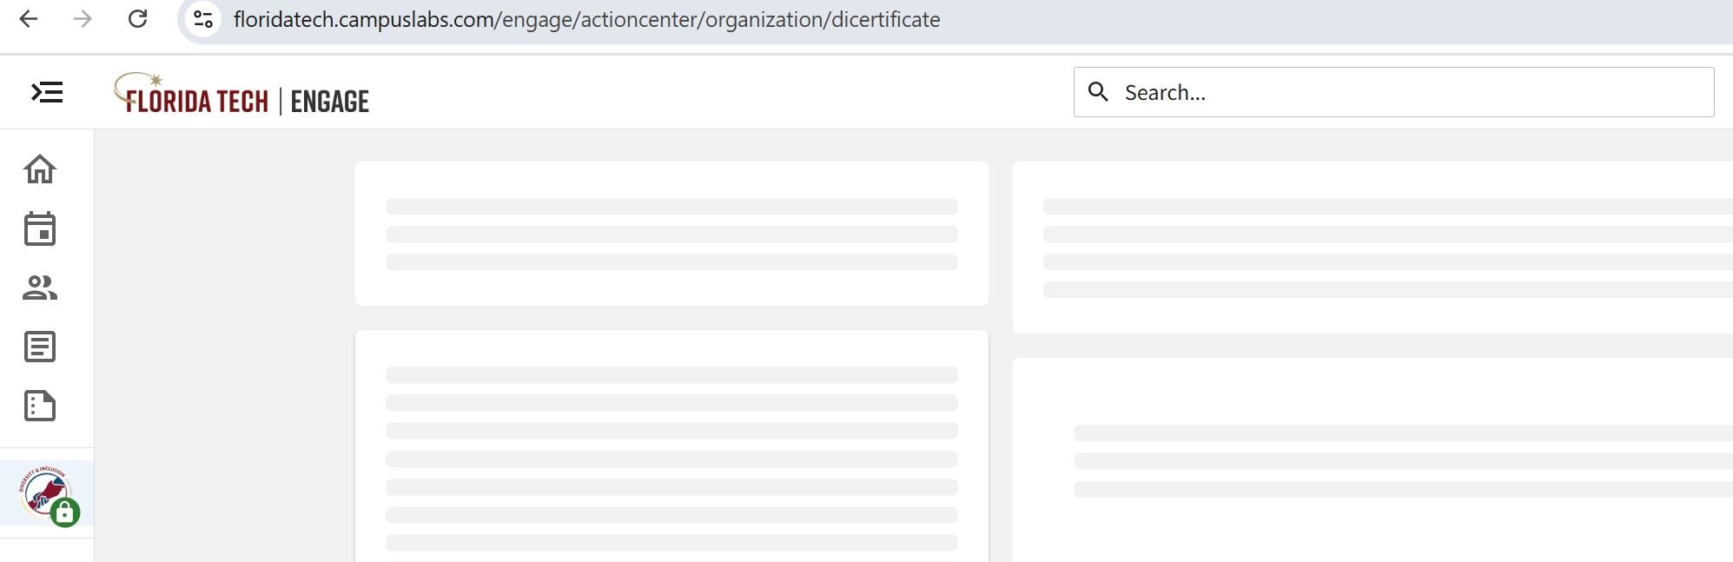
Task: Open the Roster people sidebar icon
Action: click(x=40, y=288)
